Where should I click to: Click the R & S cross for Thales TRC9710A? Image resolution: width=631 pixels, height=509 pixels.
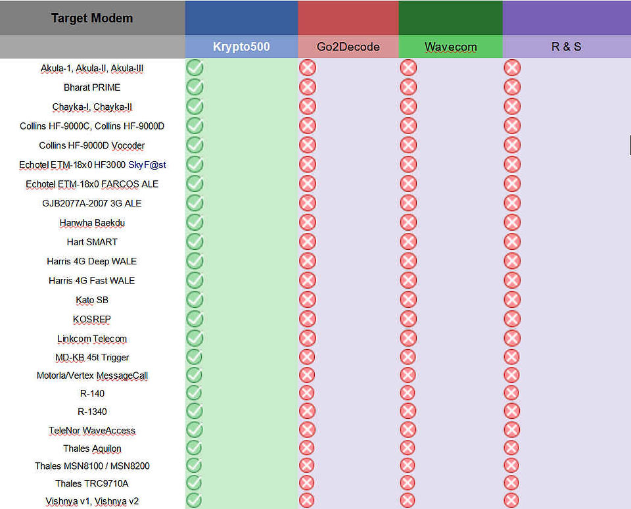point(511,483)
